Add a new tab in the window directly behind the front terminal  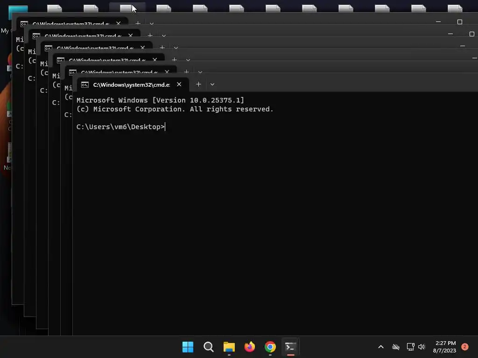[186, 72]
